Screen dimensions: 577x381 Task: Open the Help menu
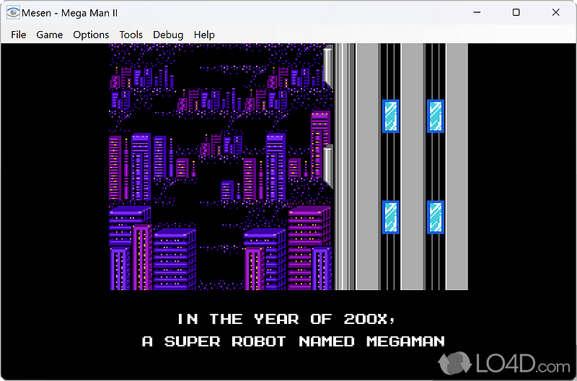click(204, 35)
